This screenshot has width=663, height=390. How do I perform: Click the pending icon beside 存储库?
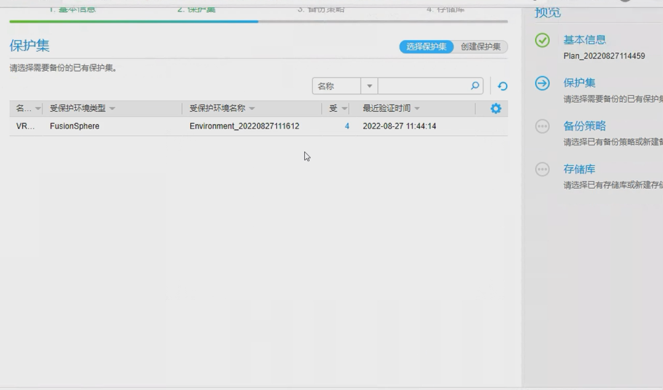tap(542, 170)
